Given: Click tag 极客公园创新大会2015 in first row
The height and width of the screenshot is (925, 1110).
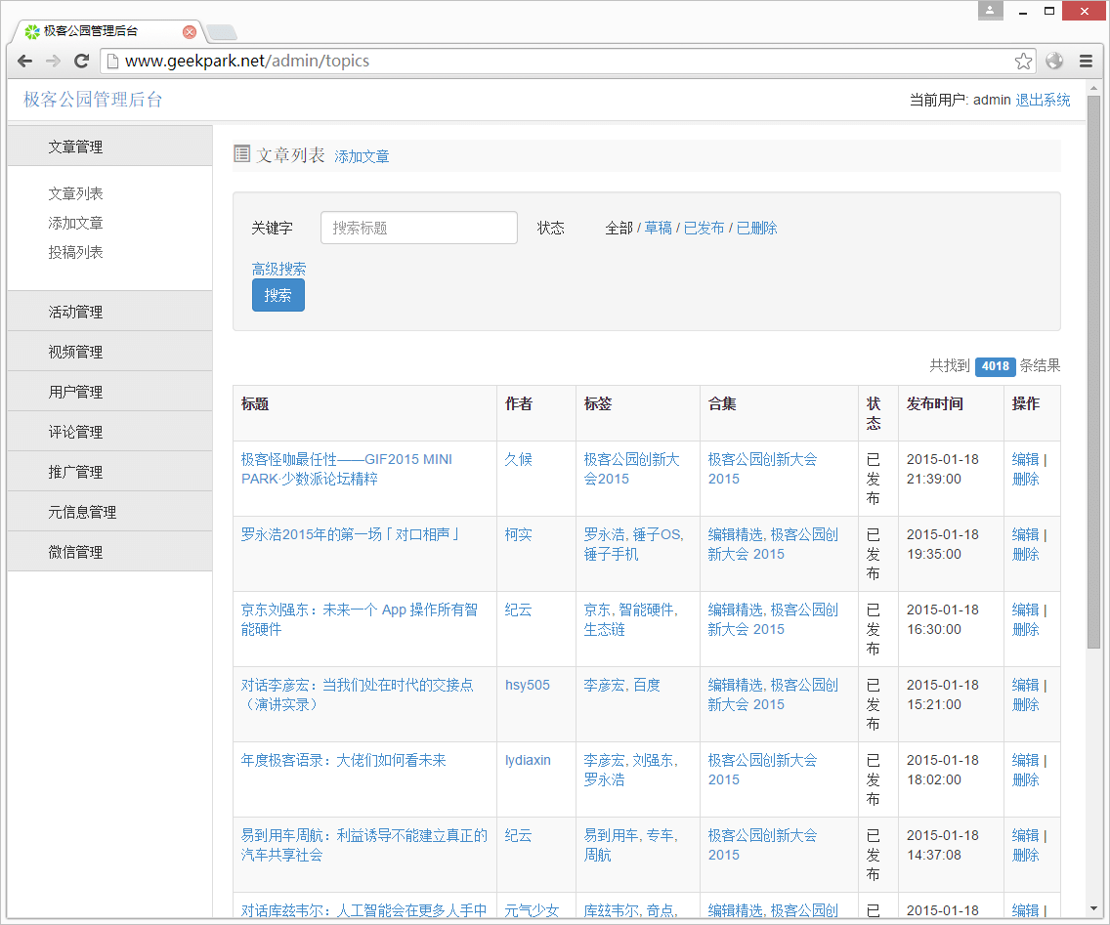Looking at the screenshot, I should [x=631, y=469].
